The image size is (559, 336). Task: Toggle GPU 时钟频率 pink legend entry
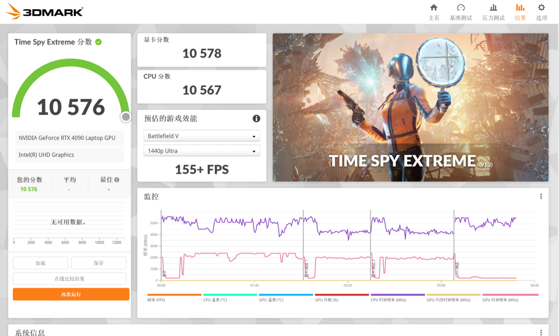click(x=510, y=298)
